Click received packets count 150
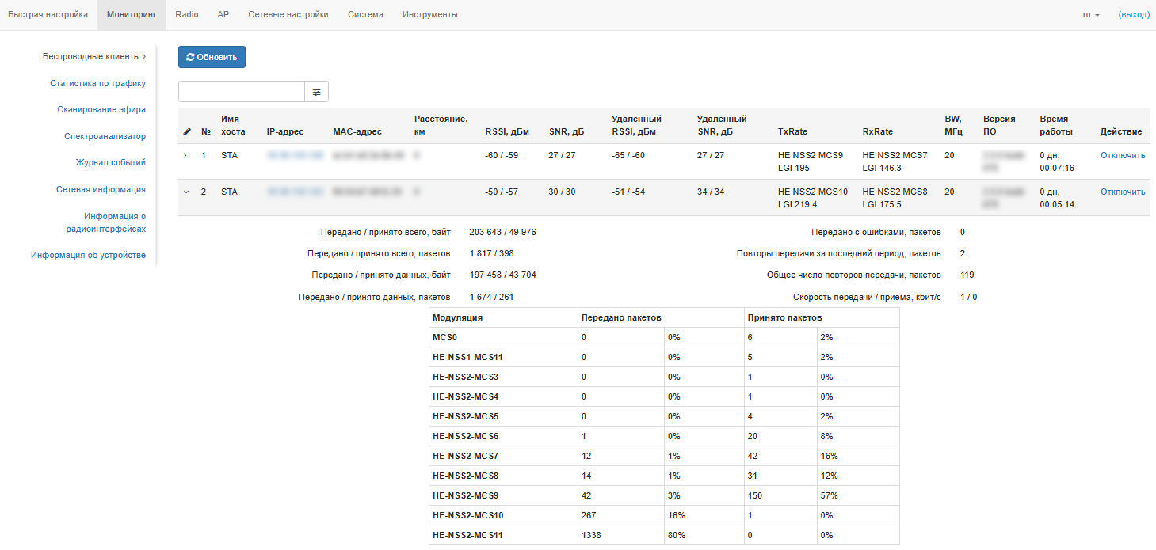 754,495
